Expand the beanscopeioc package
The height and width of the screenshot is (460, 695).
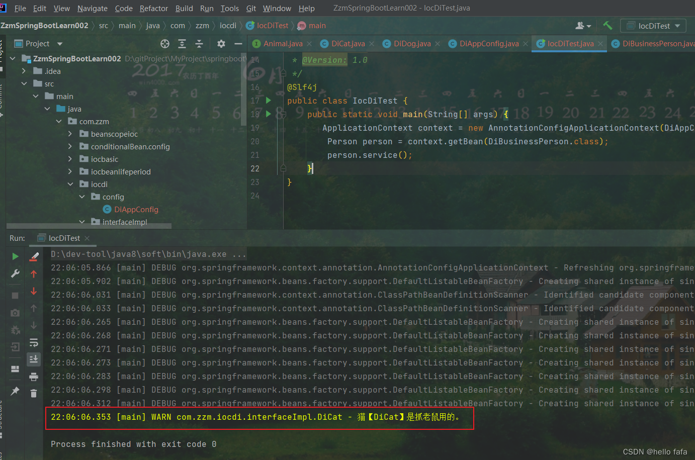click(x=70, y=134)
